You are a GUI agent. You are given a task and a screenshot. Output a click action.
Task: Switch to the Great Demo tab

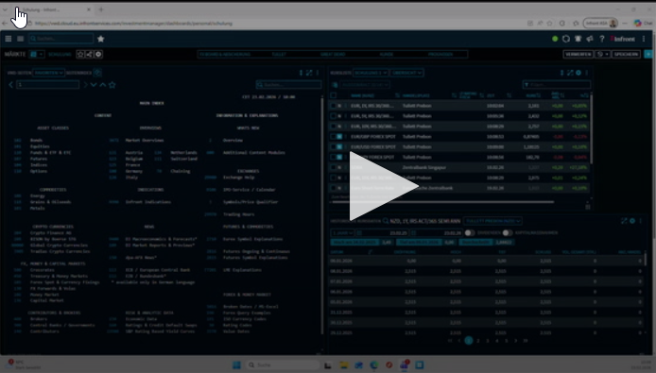333,55
